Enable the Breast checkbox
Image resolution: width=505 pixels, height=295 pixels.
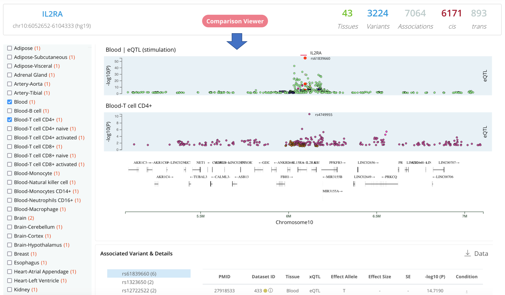(x=10, y=254)
